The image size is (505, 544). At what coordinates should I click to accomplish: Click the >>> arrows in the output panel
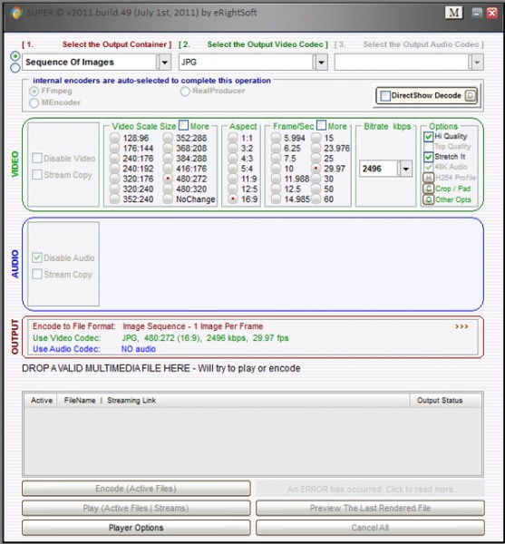point(461,326)
